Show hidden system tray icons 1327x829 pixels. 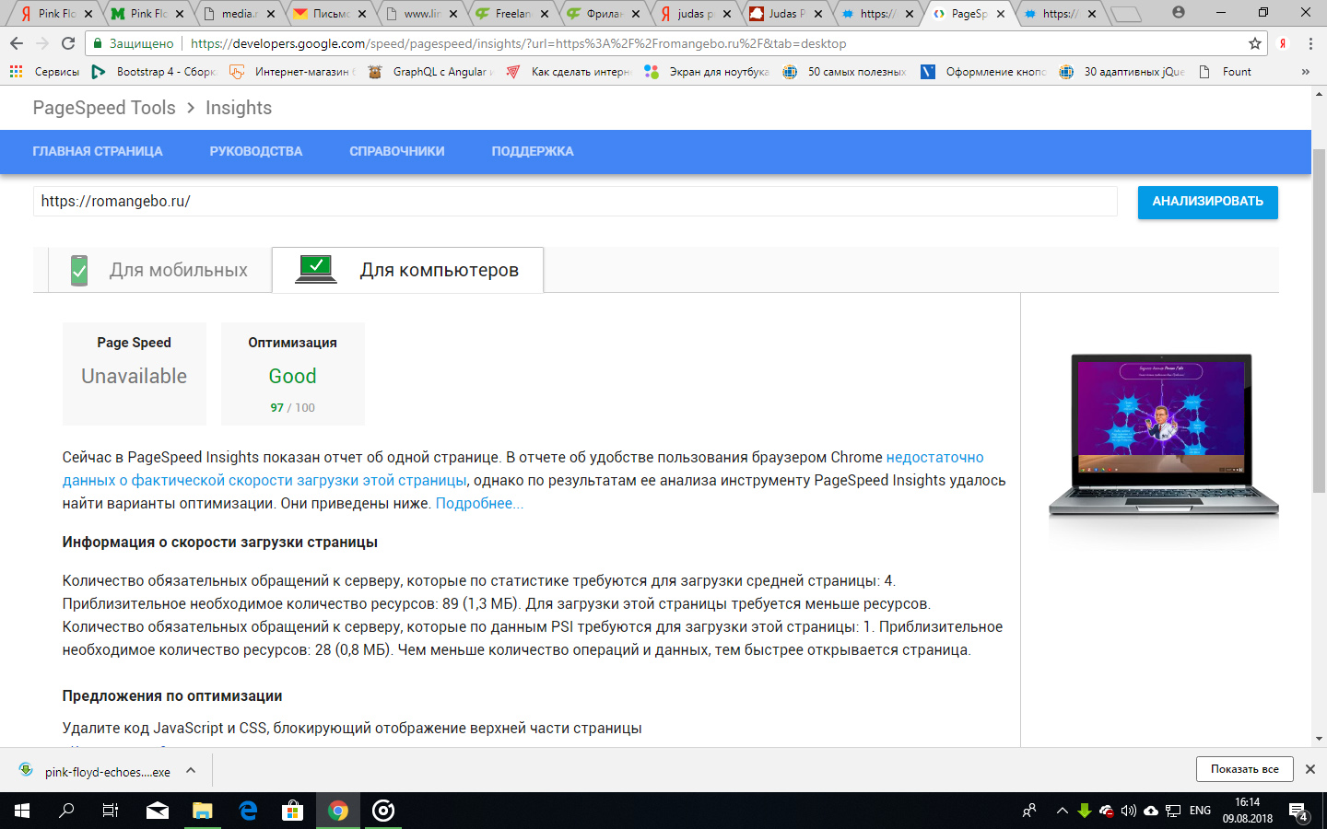pyautogui.click(x=1062, y=811)
